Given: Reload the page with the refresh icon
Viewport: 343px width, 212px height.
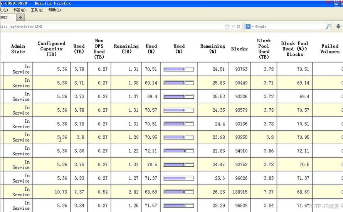Looking at the screenshot, I should 239,26.
